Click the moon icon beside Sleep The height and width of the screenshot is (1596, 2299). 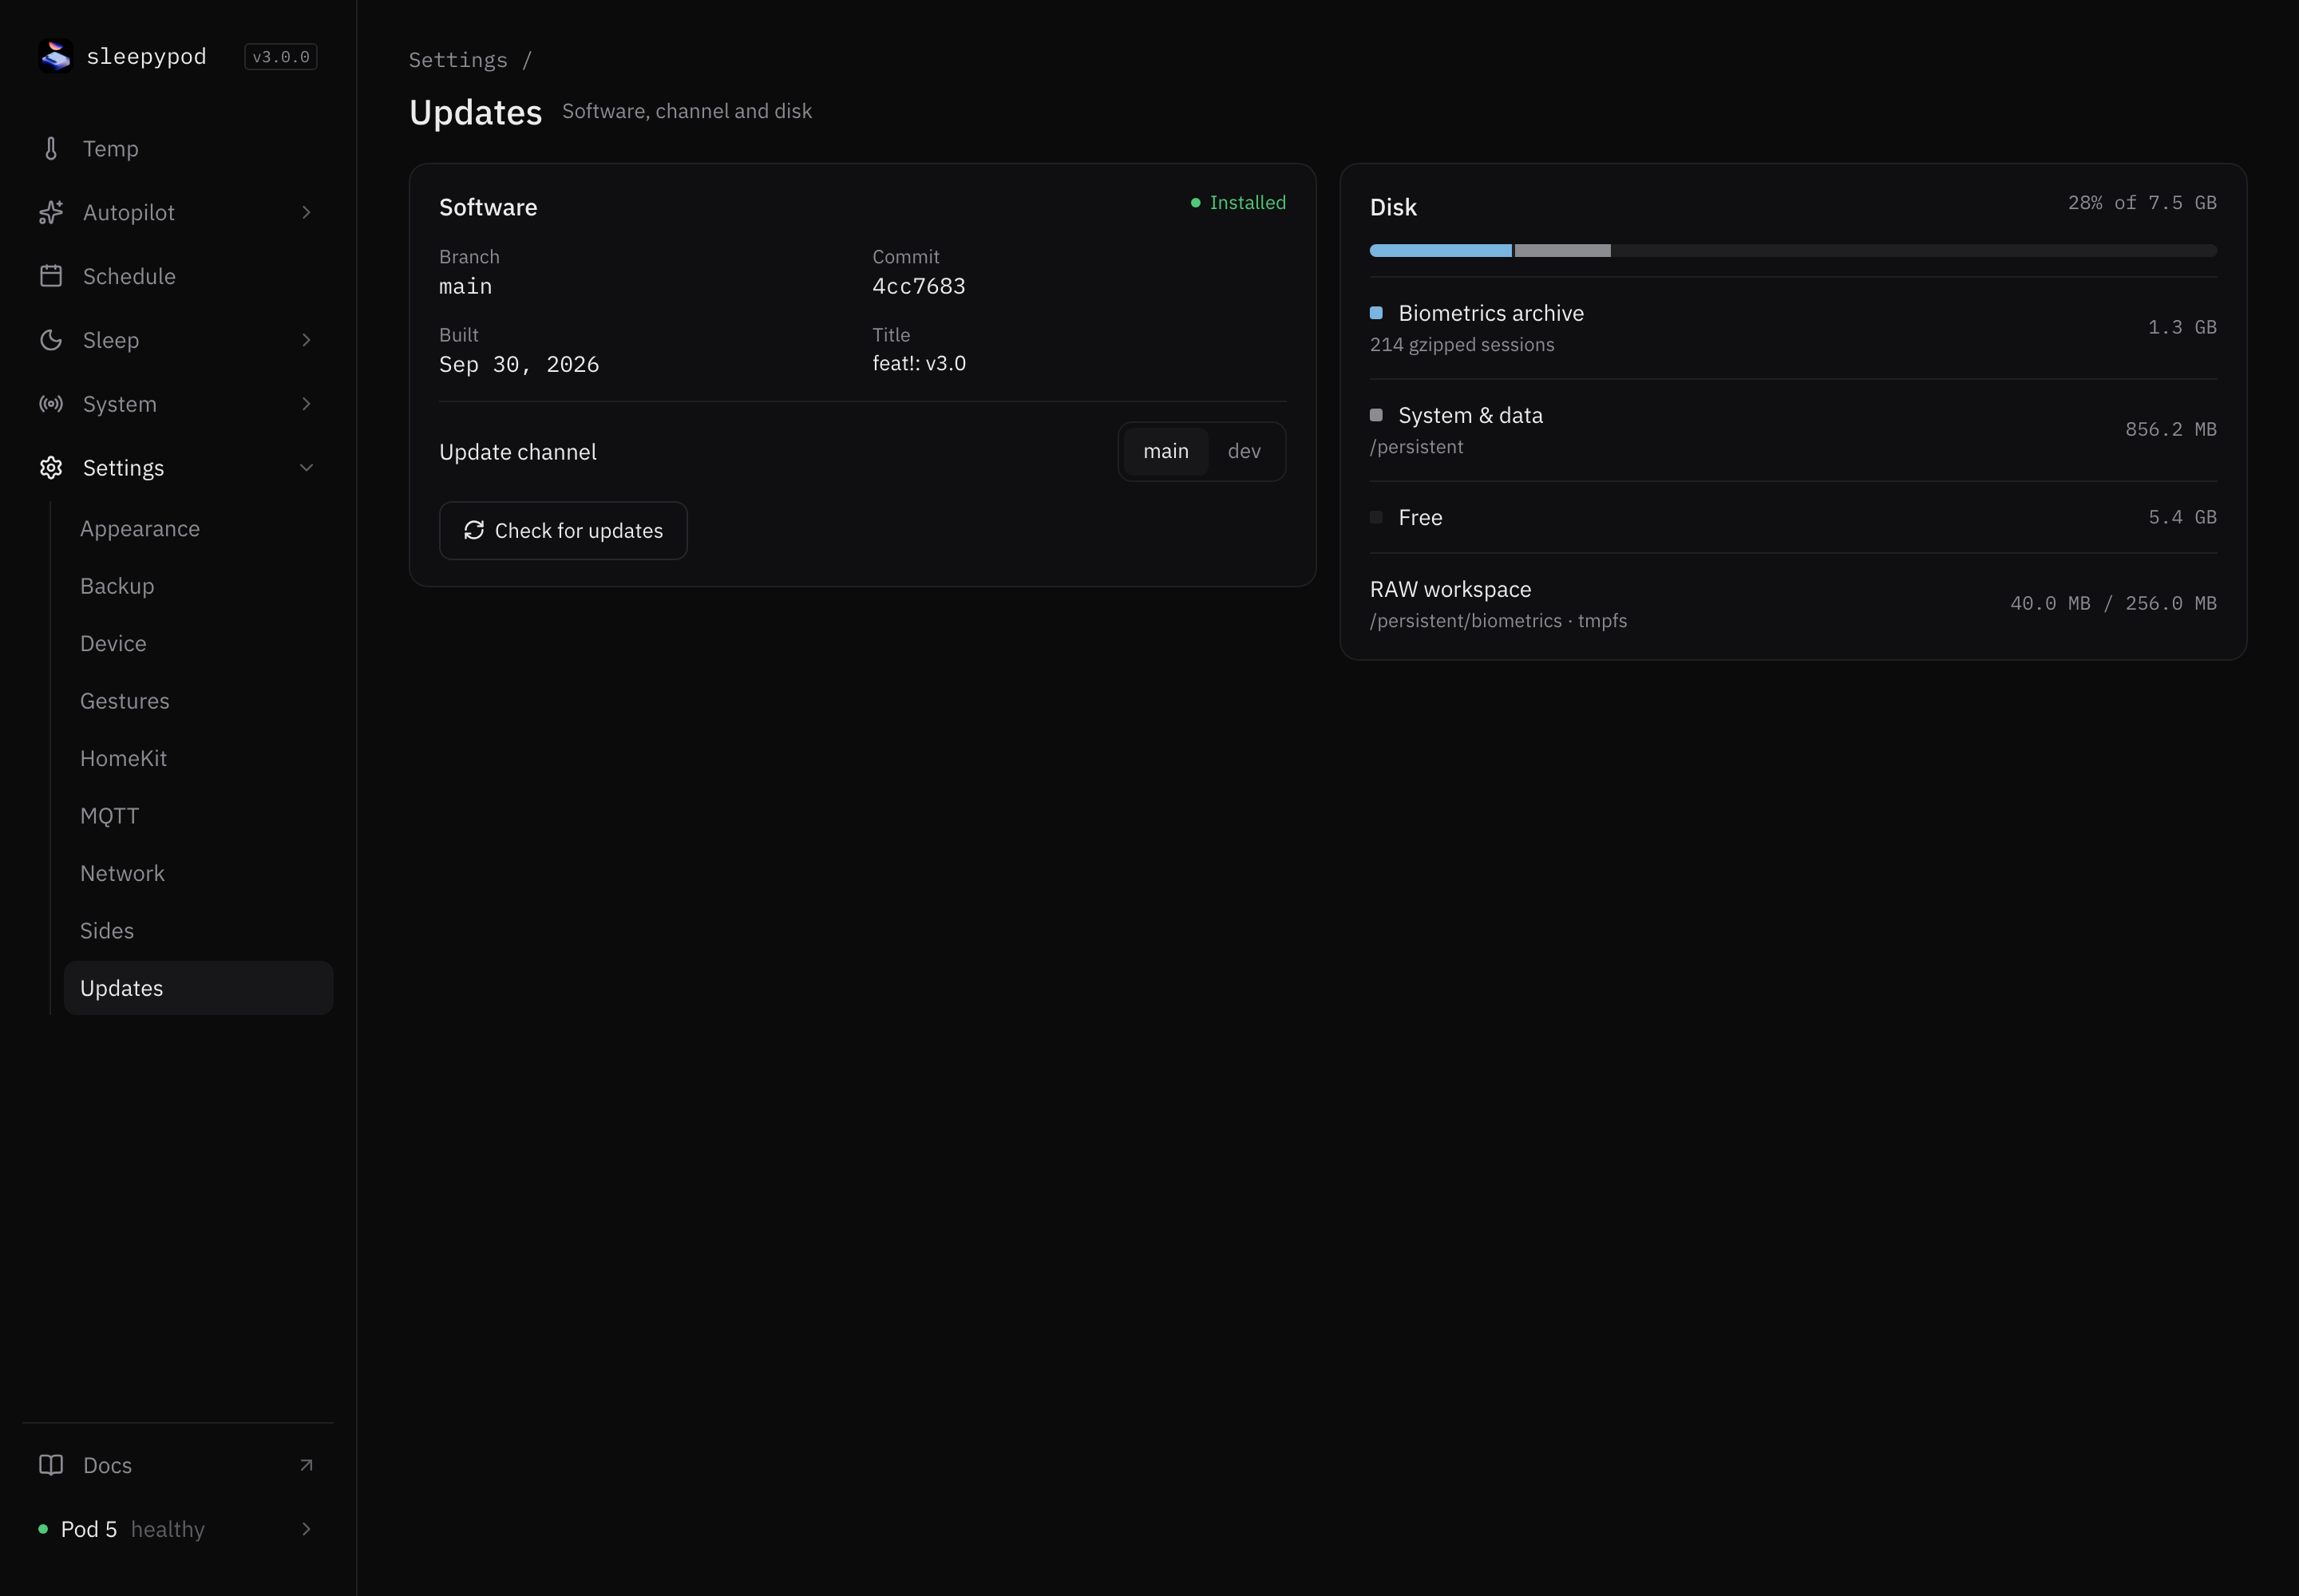(51, 340)
